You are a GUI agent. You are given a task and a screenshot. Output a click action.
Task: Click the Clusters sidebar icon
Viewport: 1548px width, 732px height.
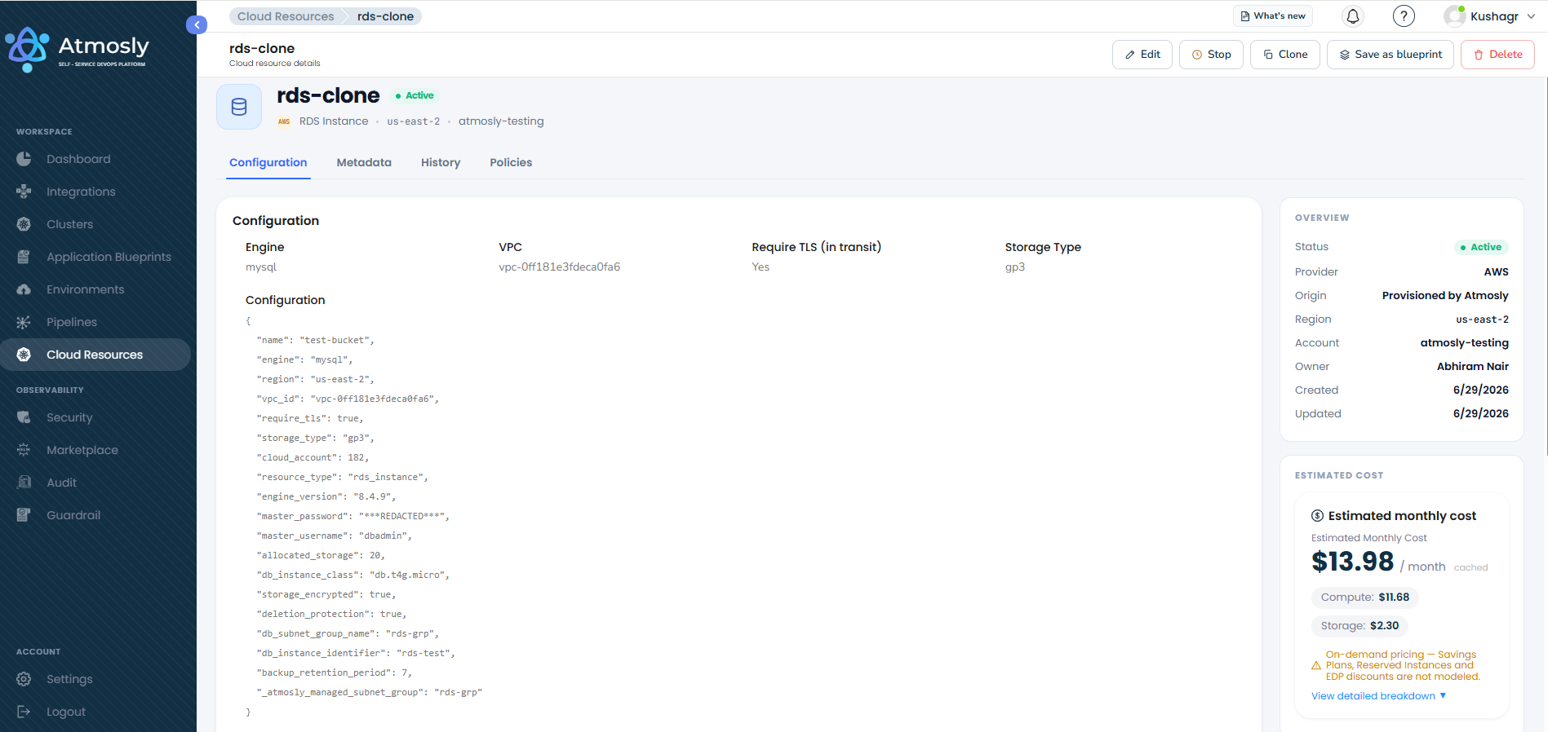pos(24,224)
